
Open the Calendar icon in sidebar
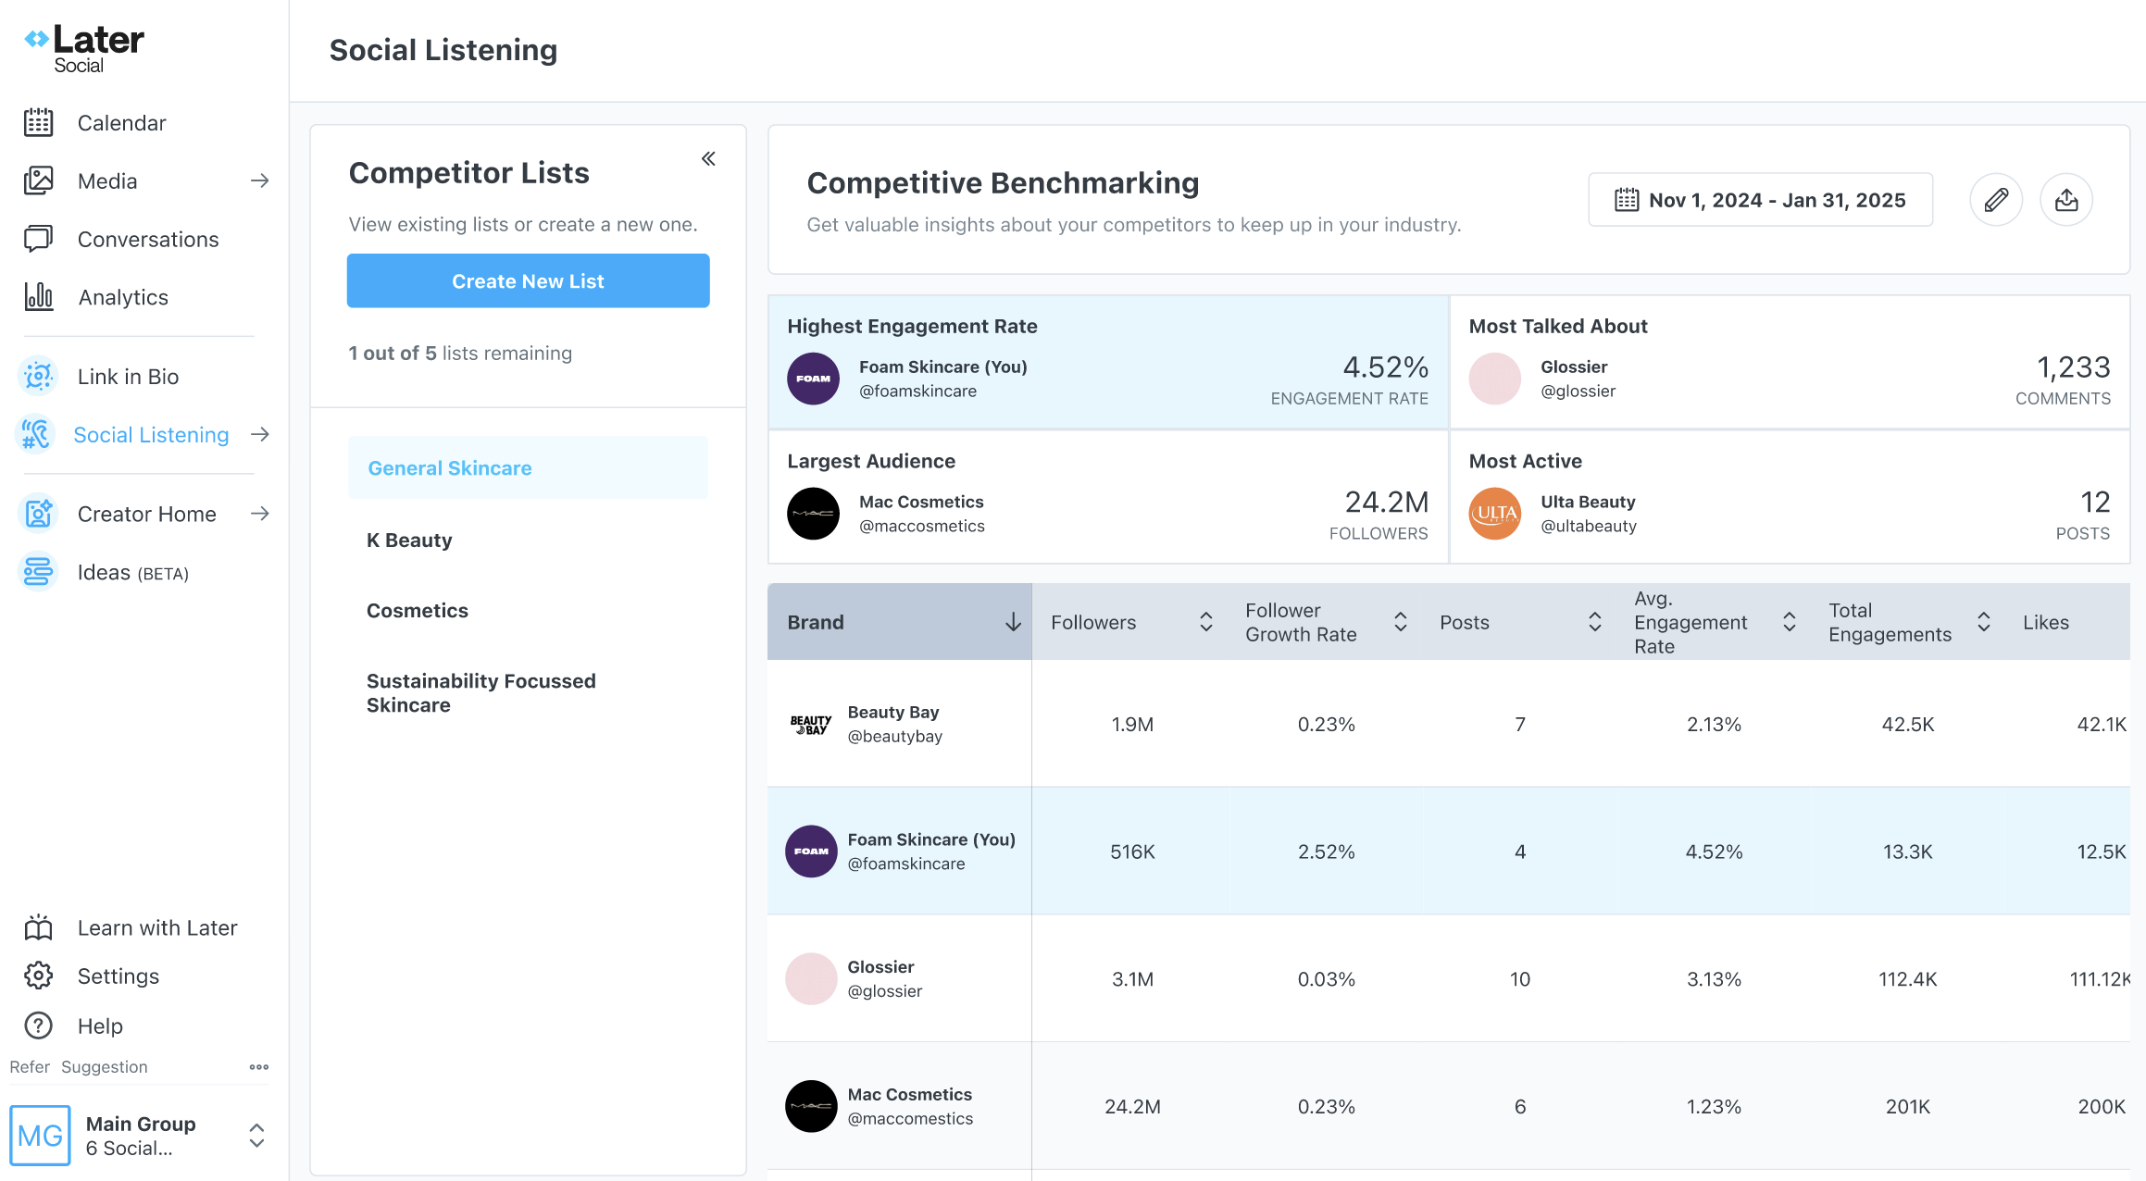[x=38, y=122]
